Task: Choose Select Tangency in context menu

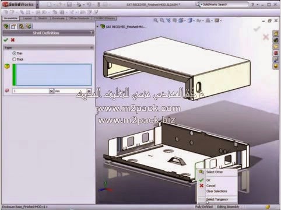Action: (x=217, y=199)
